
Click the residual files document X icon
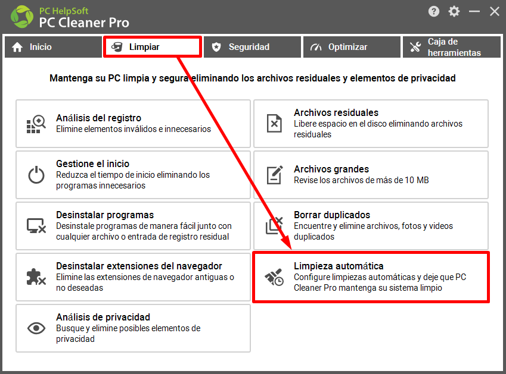[274, 123]
